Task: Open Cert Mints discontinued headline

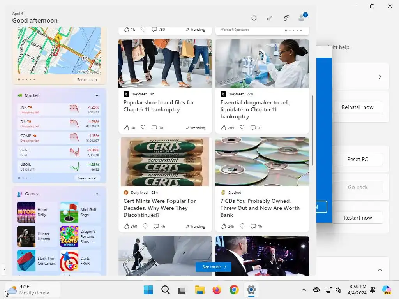Action: tap(159, 208)
